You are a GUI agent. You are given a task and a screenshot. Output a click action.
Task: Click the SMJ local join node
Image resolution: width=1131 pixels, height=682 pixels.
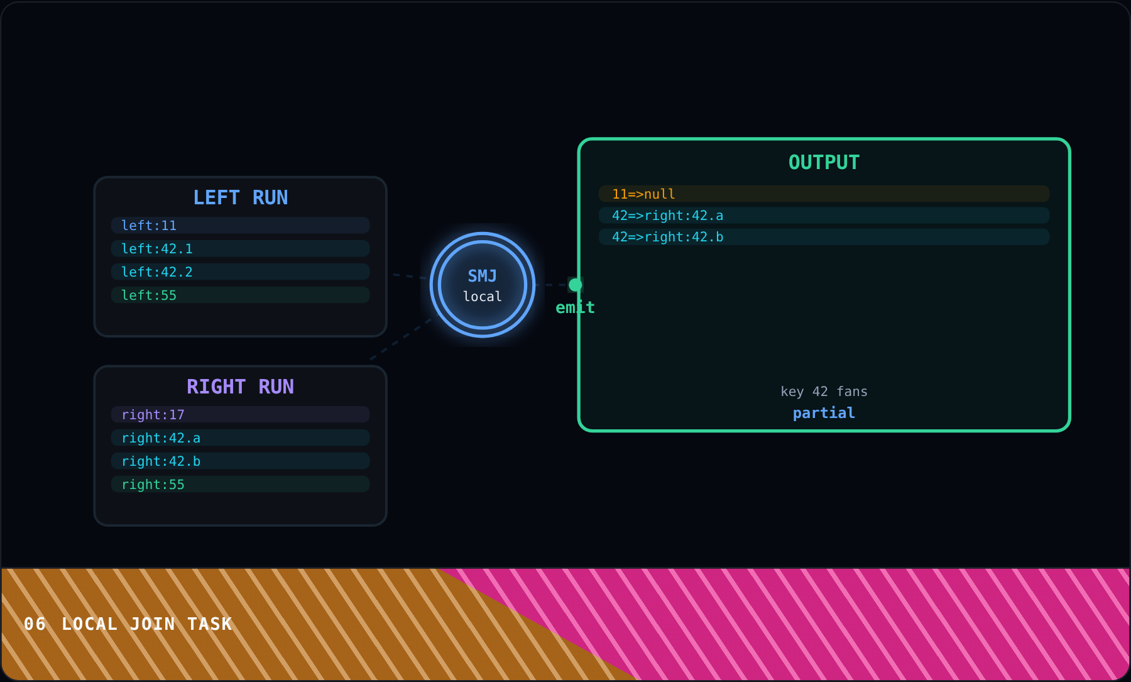click(483, 285)
